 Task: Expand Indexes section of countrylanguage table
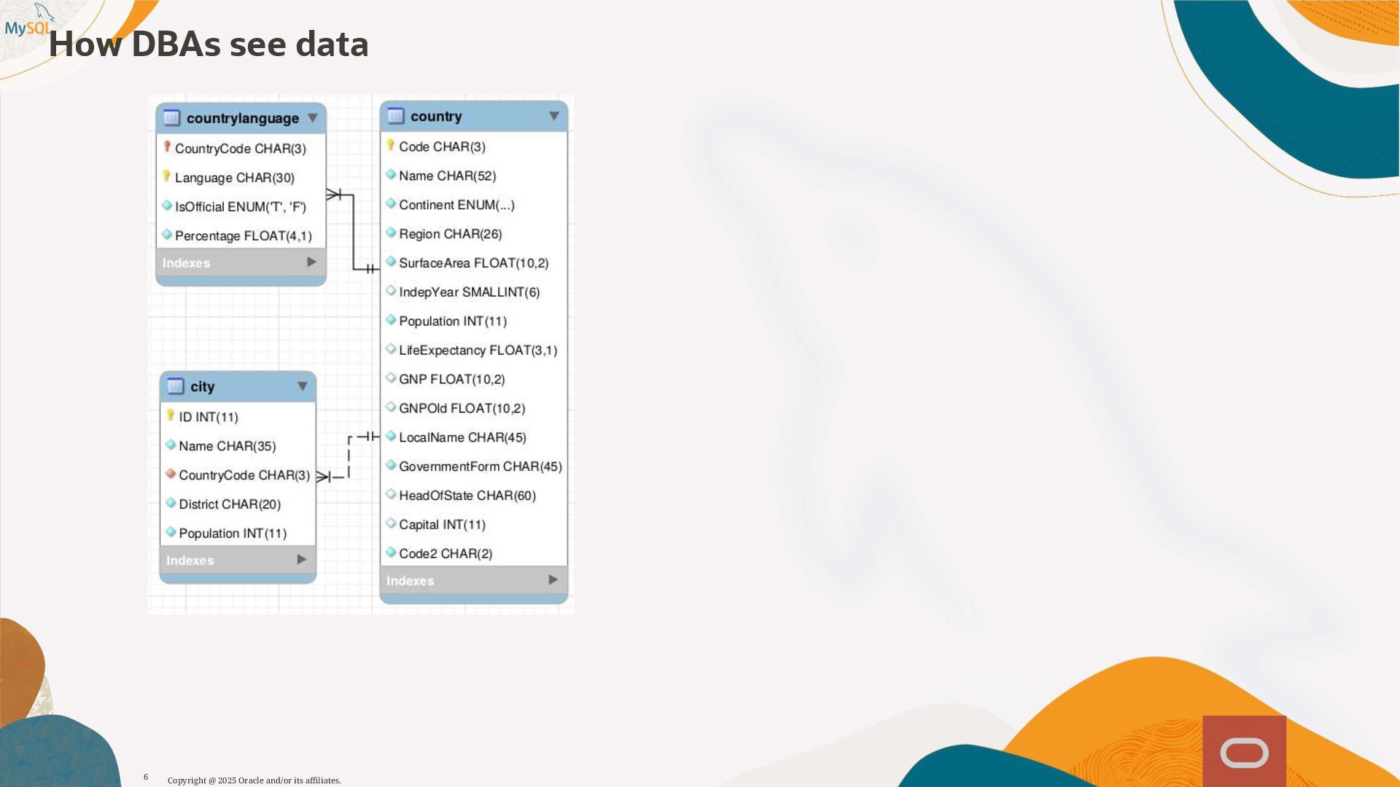click(311, 262)
